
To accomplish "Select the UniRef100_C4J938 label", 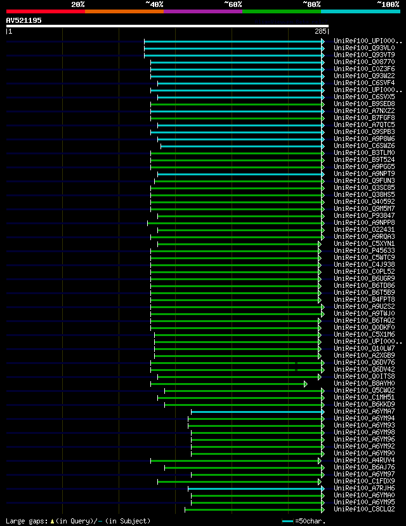I will [364, 264].
